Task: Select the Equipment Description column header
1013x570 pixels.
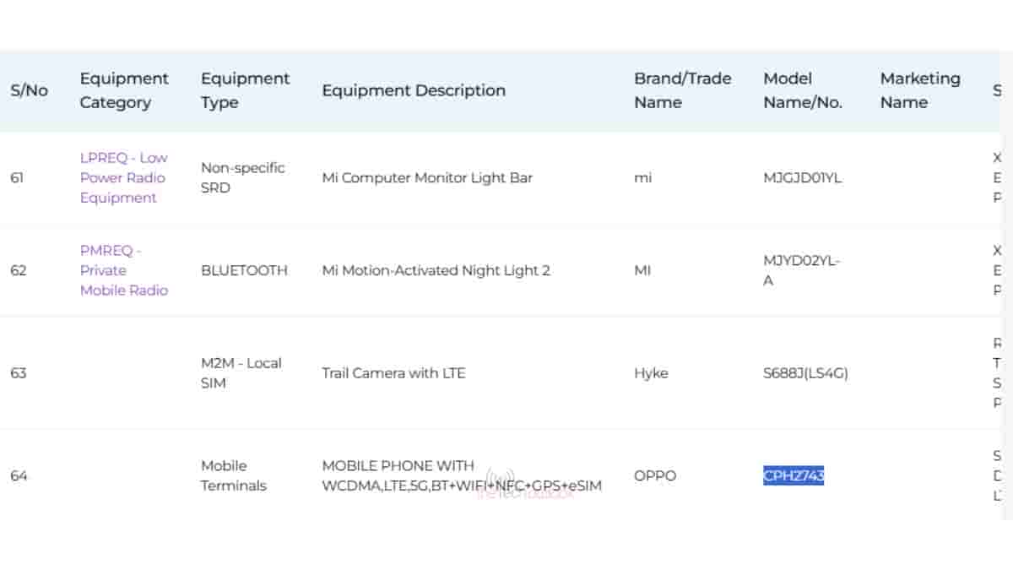Action: click(414, 90)
